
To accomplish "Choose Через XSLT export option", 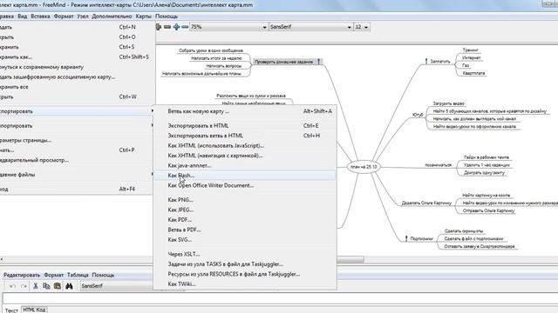I will (x=245, y=254).
